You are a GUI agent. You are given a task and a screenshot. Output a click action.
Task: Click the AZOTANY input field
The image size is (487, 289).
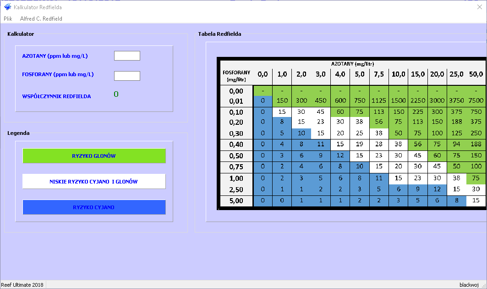click(x=127, y=56)
